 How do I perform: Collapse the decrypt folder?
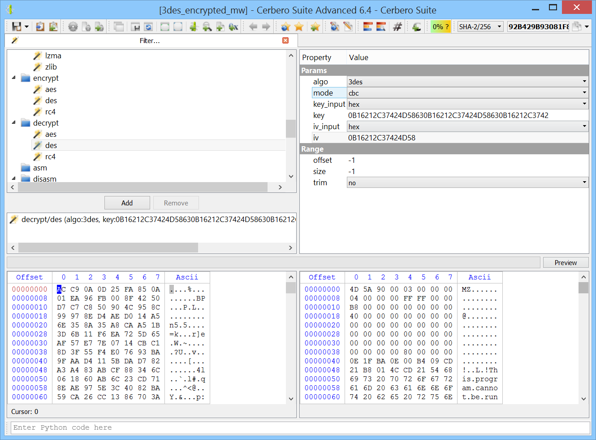coord(13,122)
